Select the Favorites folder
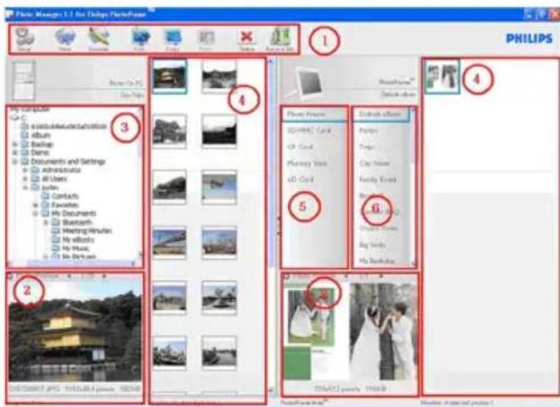560x407 pixels. [60, 205]
